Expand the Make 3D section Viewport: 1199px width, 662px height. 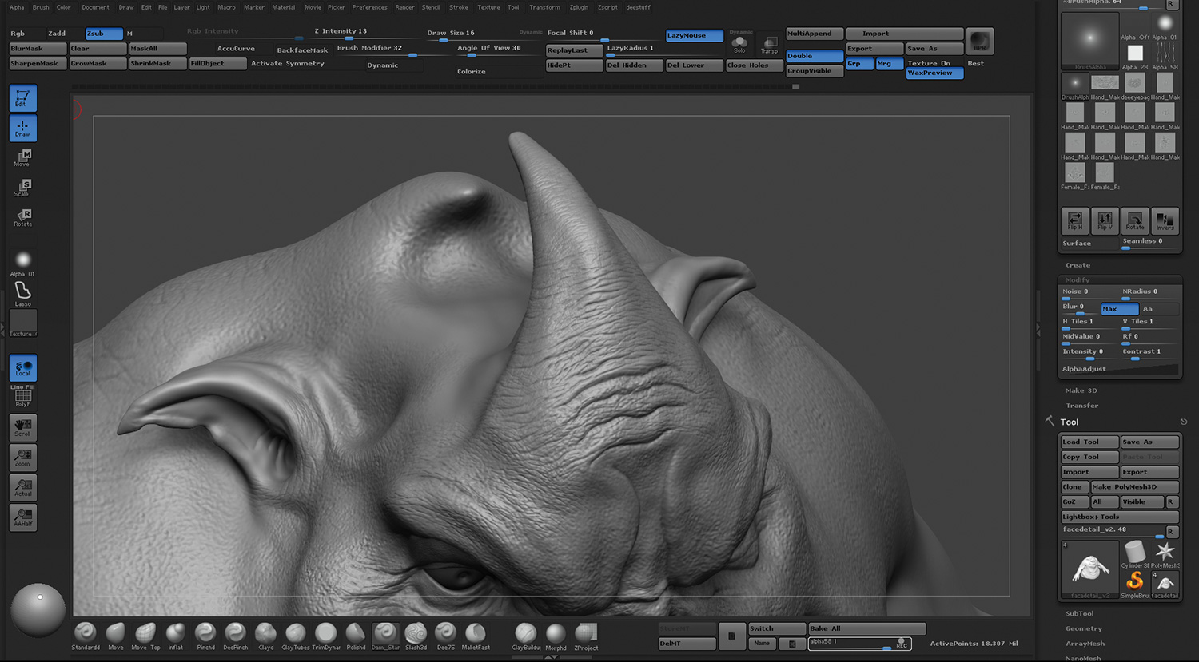click(1081, 390)
